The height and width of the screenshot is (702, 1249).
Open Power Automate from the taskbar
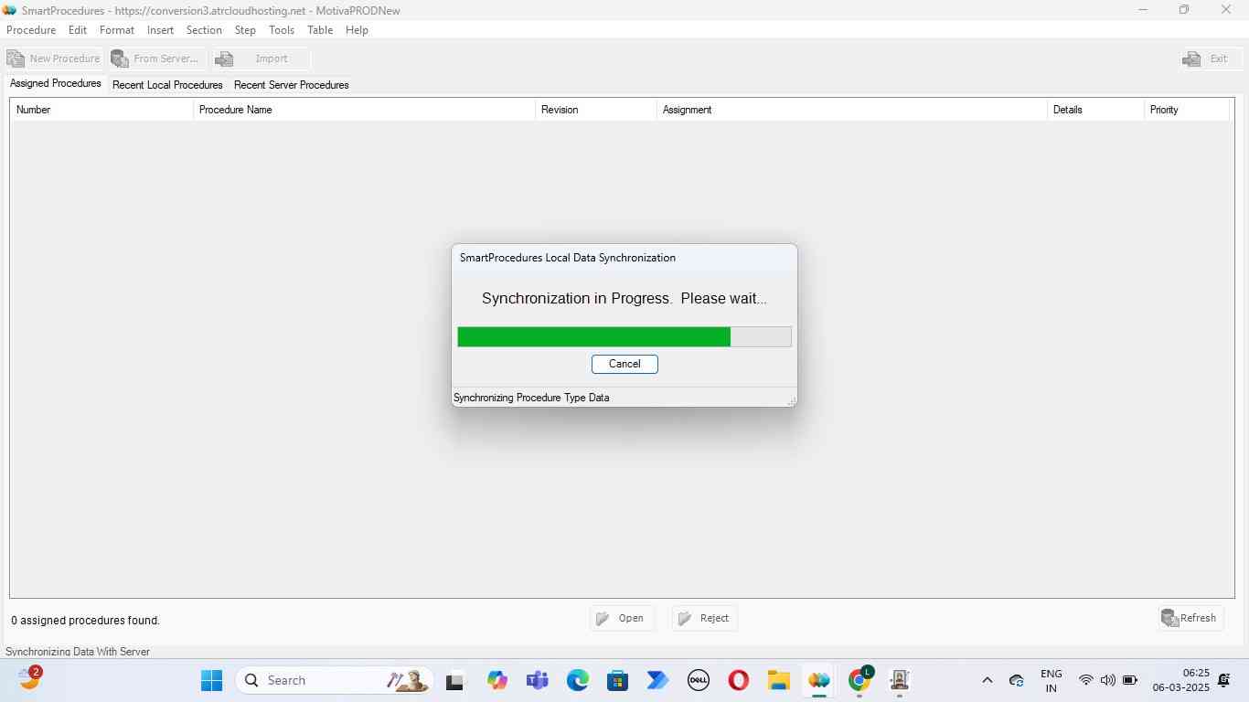[x=657, y=680]
